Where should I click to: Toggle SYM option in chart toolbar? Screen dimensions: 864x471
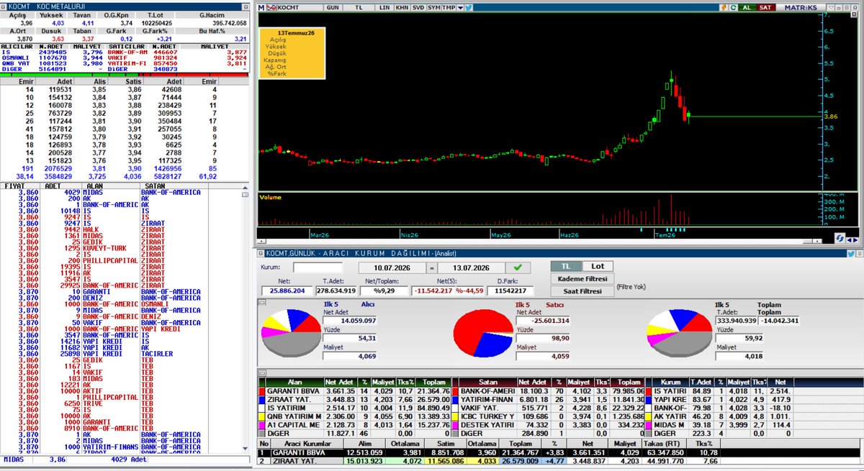pyautogui.click(x=433, y=7)
